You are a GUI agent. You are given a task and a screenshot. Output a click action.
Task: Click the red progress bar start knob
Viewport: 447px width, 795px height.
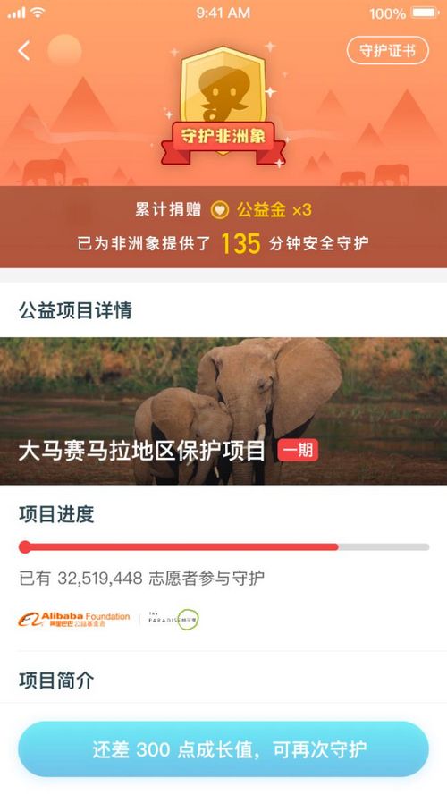point(25,547)
